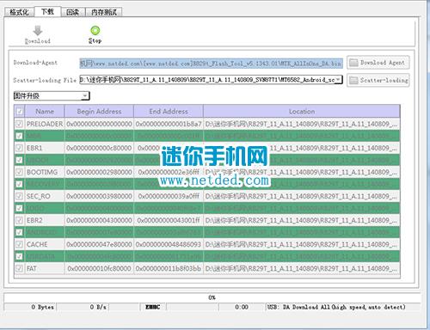
Task: Click the 0 Bytes status bar field
Action: (x=31, y=307)
